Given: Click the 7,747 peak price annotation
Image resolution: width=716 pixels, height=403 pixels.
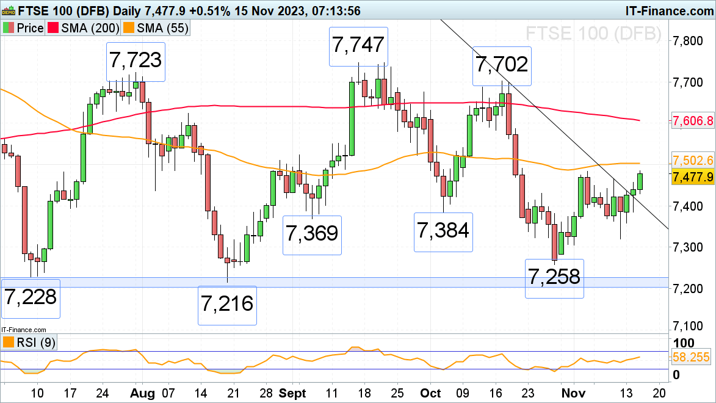Looking at the screenshot, I should pyautogui.click(x=358, y=46).
